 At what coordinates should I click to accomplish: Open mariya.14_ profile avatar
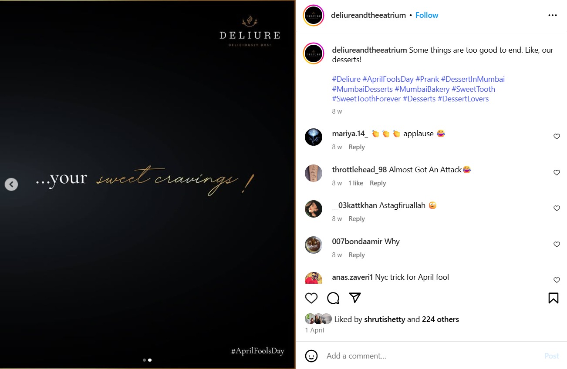click(314, 137)
